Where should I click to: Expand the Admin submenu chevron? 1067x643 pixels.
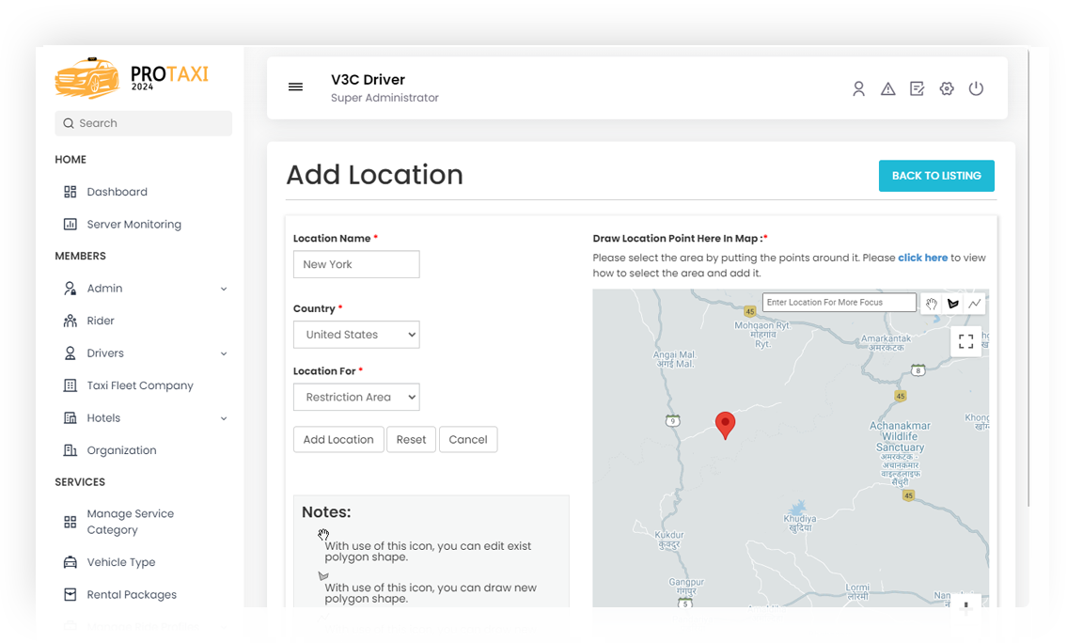(224, 290)
